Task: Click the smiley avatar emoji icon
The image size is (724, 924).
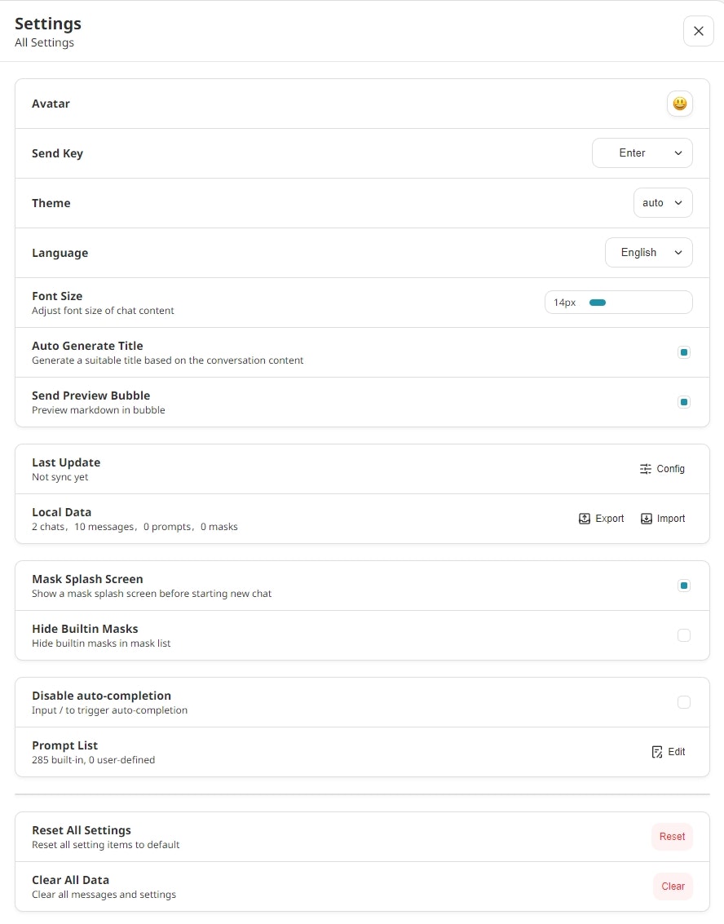Action: click(x=679, y=104)
